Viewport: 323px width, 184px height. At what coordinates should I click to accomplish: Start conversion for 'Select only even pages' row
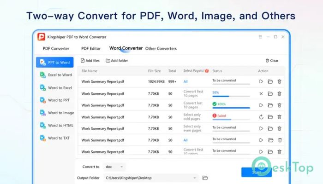(261, 128)
